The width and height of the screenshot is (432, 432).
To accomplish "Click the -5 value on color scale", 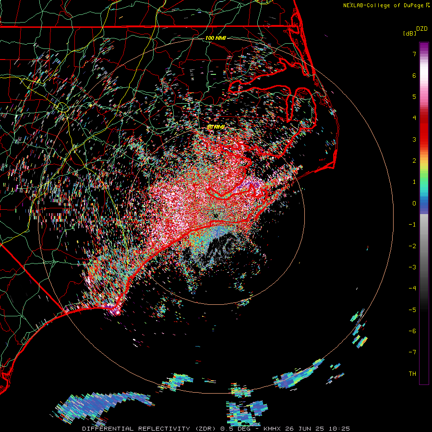I will click(412, 310).
